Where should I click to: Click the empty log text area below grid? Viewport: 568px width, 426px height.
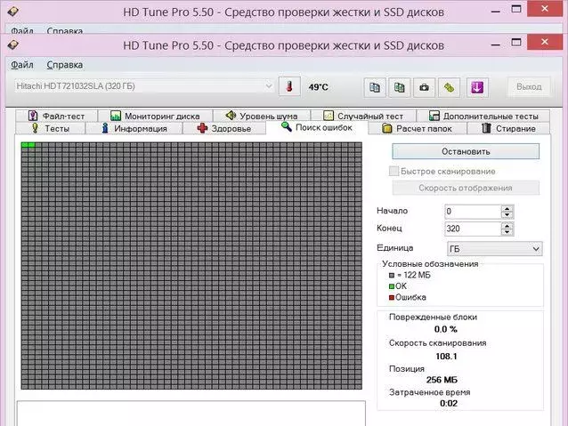tap(191, 414)
